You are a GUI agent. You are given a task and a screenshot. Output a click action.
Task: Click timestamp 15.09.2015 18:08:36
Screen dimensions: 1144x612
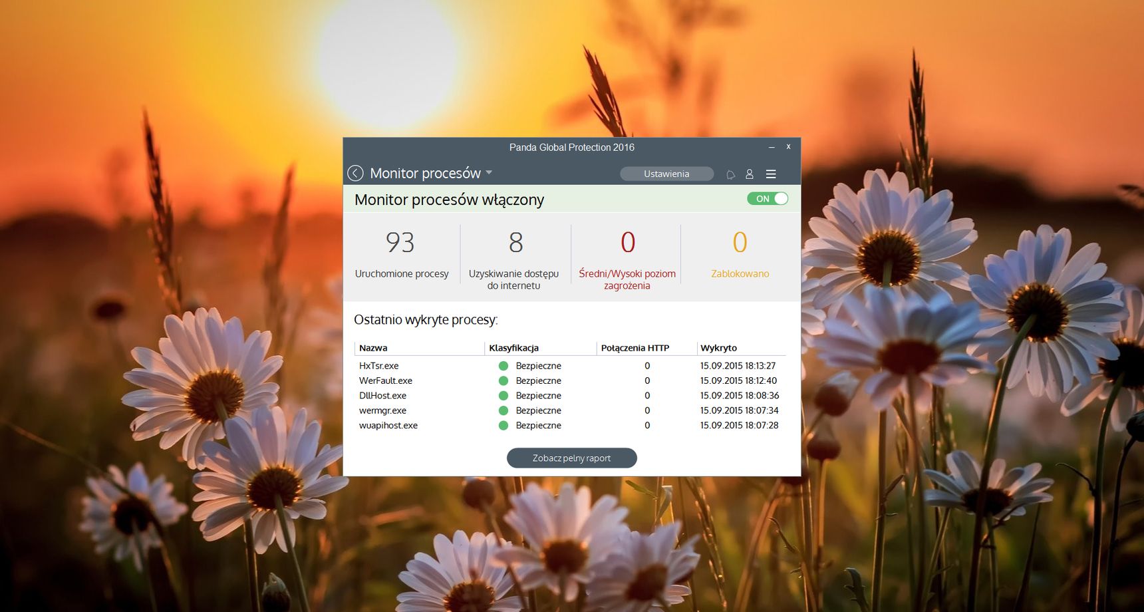[x=740, y=396]
